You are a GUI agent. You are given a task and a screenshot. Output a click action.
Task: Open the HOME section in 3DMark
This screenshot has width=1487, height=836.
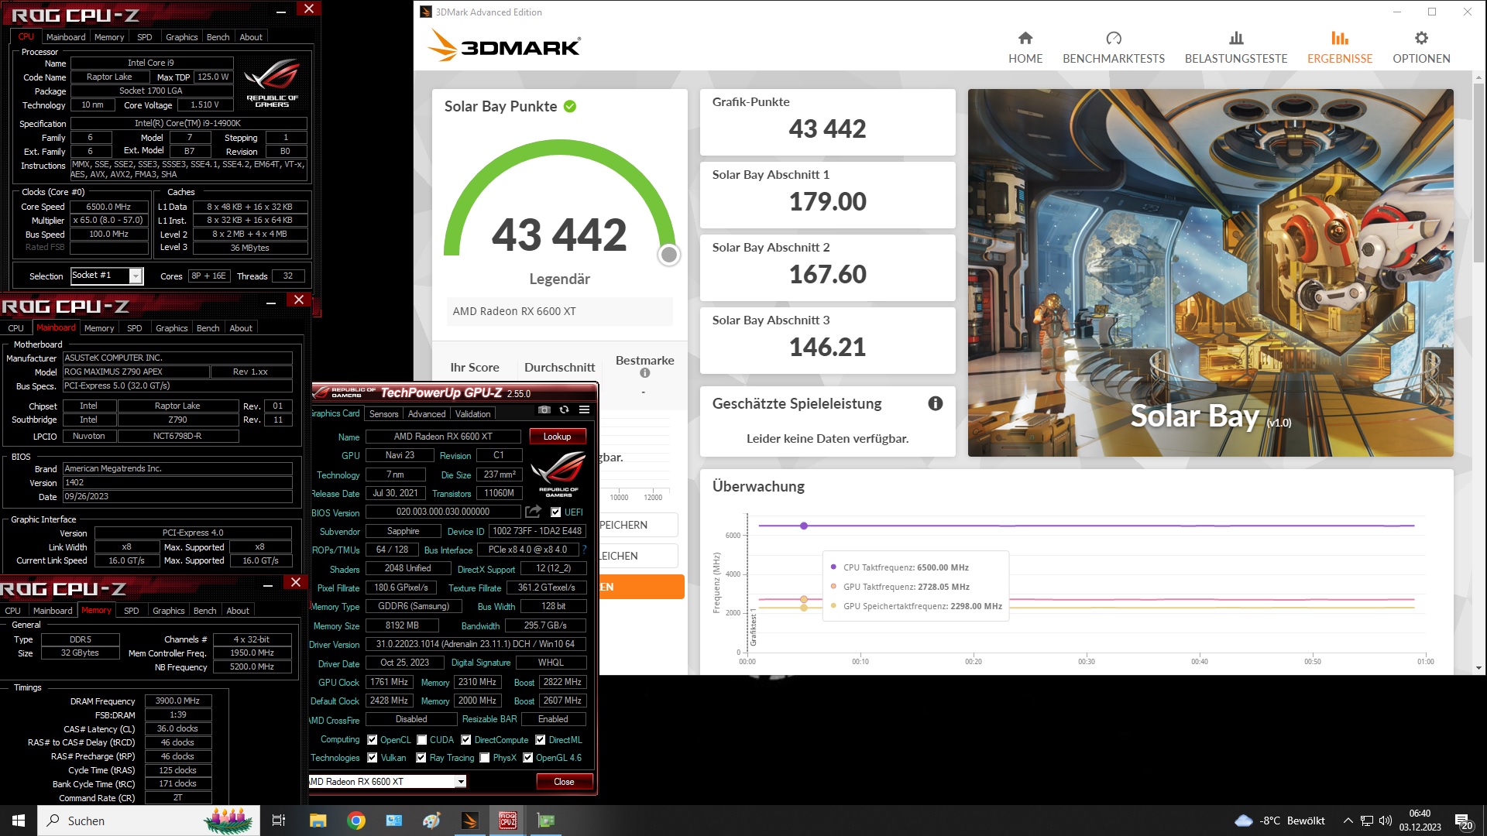[1025, 47]
